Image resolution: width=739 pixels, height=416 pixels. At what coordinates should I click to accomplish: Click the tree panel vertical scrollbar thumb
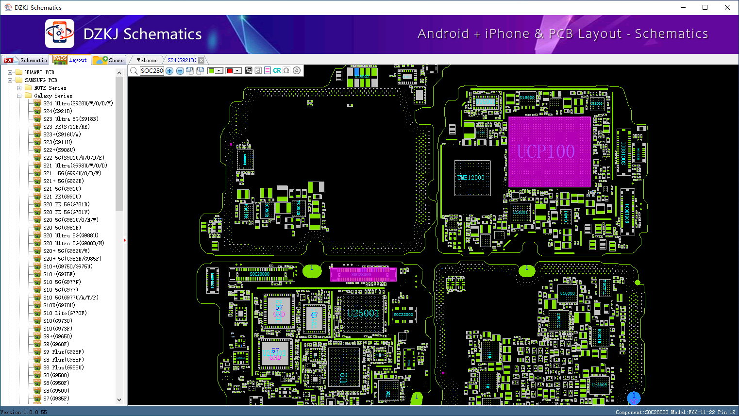click(119, 144)
